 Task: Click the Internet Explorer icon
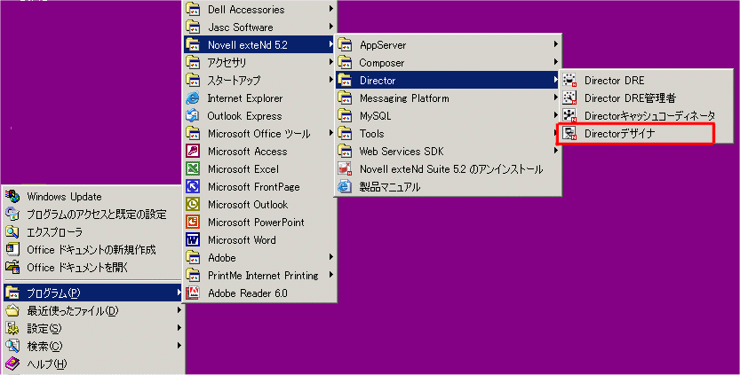[193, 98]
